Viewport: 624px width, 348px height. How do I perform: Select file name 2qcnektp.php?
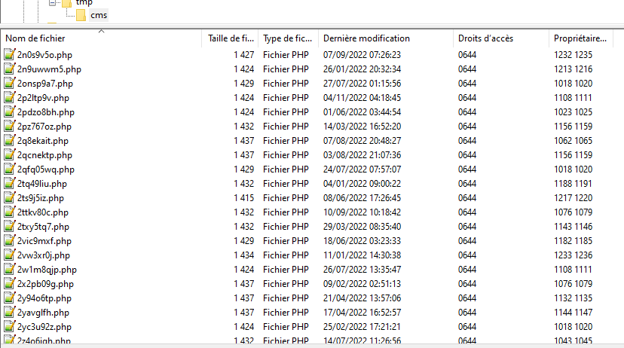[44, 155]
